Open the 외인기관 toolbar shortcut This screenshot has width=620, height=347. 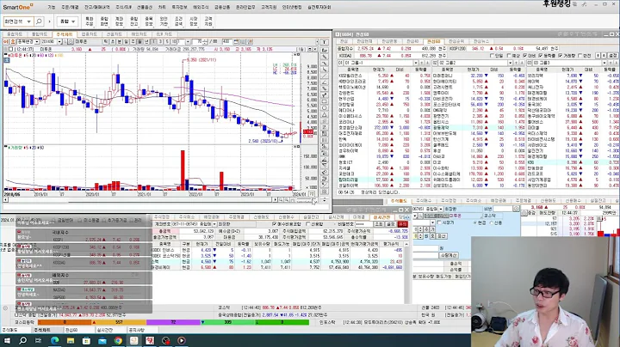point(164,21)
